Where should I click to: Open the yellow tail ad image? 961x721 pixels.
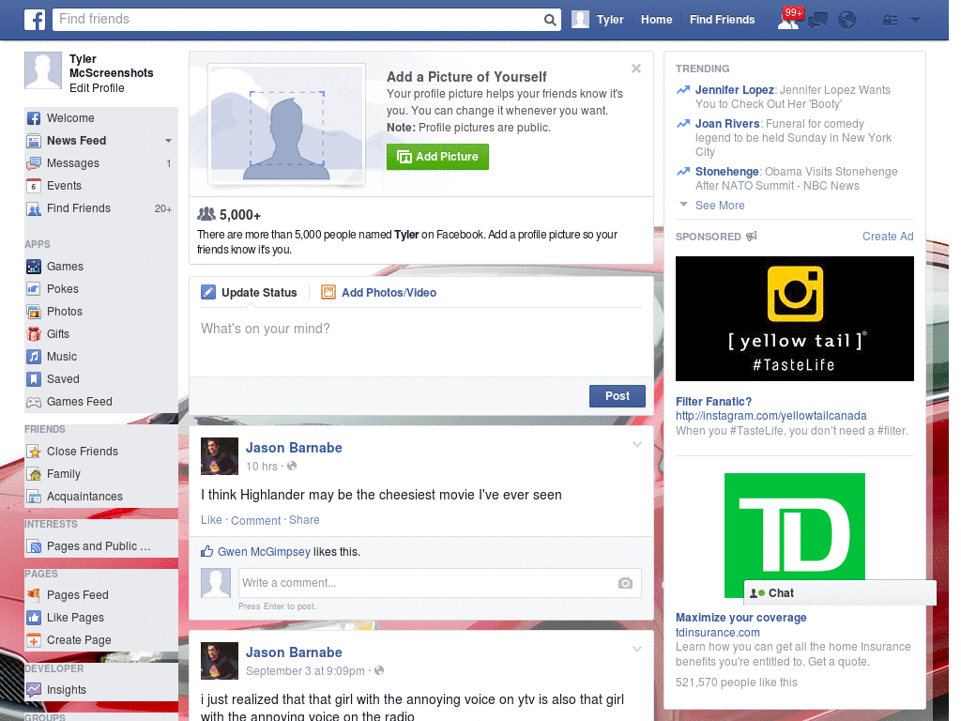coord(794,319)
